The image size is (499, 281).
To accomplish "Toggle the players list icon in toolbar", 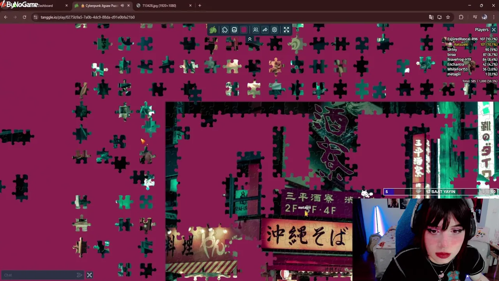I will (x=256, y=30).
